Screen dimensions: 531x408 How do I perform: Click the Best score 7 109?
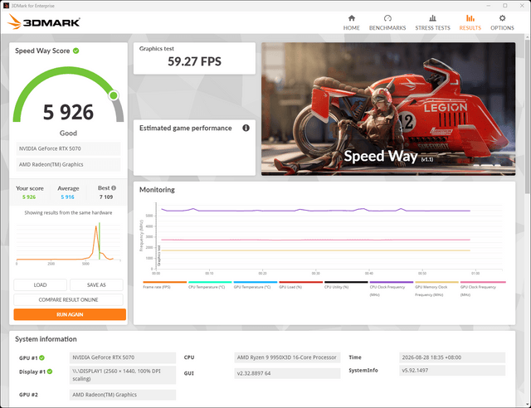(x=106, y=197)
